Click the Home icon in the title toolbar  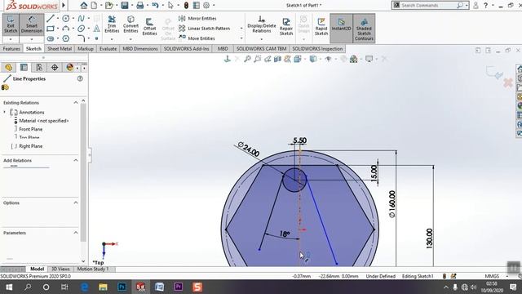point(84,6)
